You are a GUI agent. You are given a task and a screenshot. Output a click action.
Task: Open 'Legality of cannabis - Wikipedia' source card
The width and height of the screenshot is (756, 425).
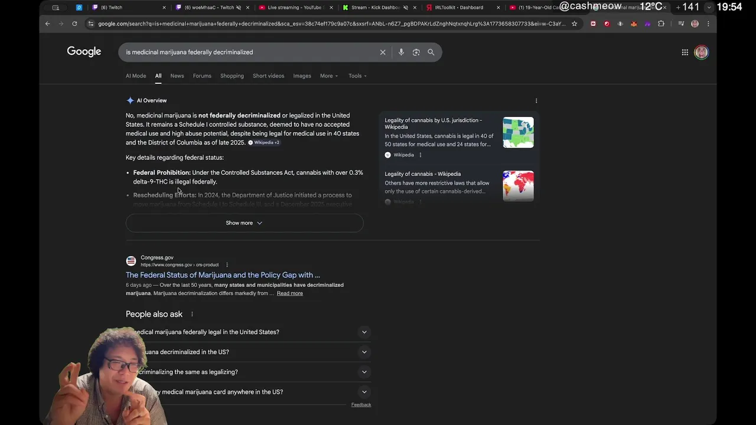click(x=423, y=174)
